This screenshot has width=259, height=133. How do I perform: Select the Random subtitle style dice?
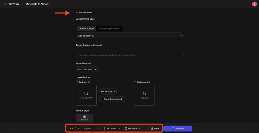tap(84, 117)
